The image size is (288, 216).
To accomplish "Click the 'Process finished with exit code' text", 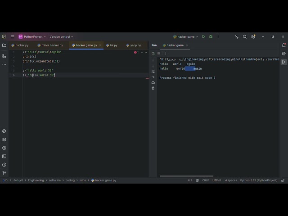I will 187,78.
